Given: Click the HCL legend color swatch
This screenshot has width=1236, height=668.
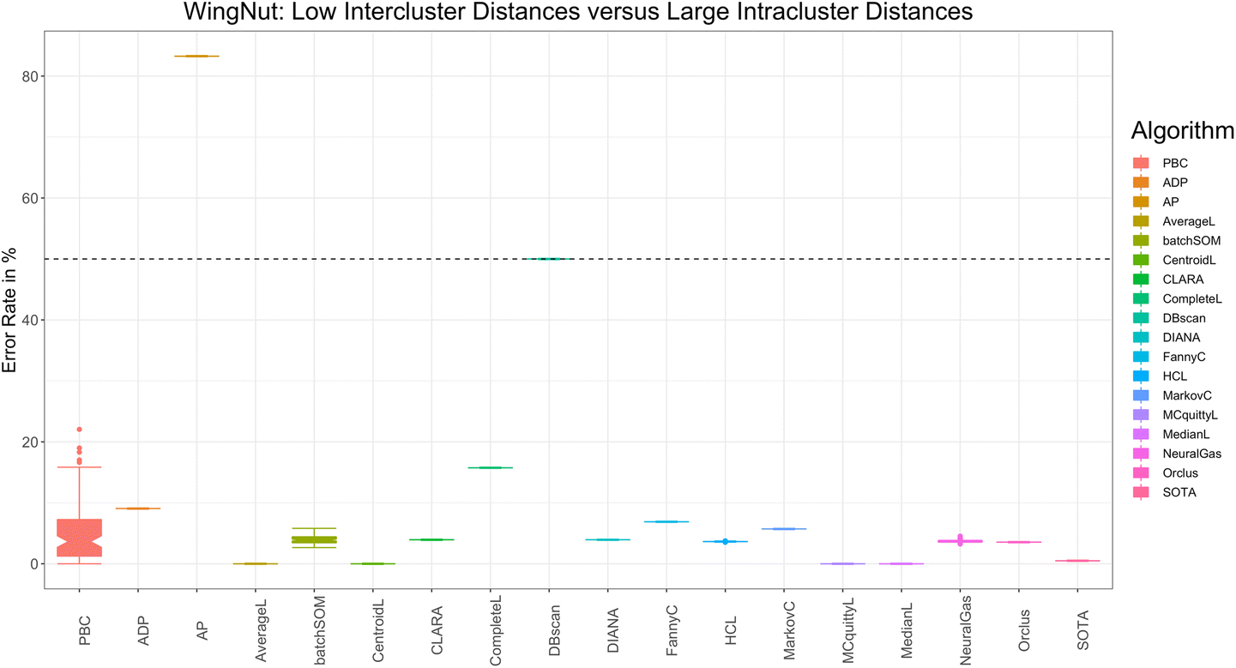Looking at the screenshot, I should pyautogui.click(x=1142, y=376).
